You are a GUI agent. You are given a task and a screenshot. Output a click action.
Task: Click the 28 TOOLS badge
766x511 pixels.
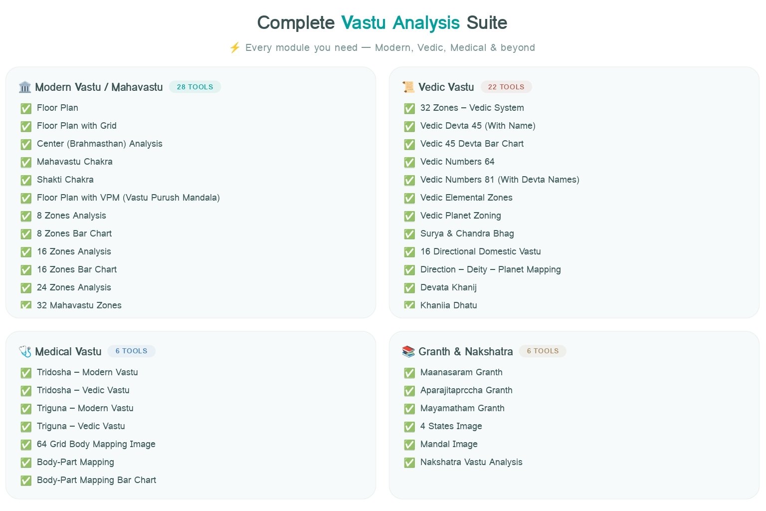coord(195,87)
